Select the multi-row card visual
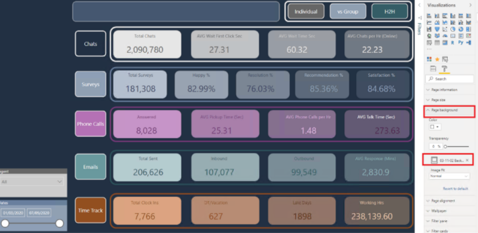478x233 pixels. 461,36
